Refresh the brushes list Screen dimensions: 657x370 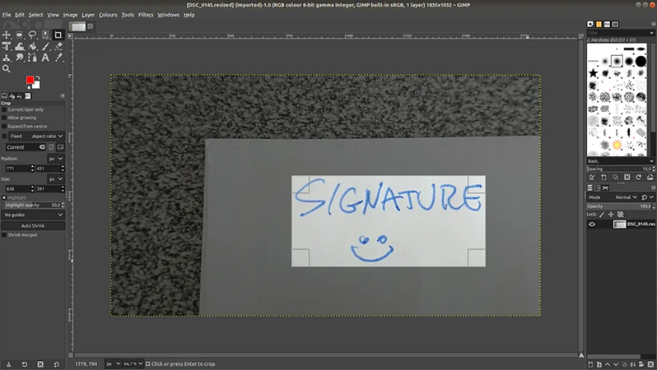pos(639,178)
